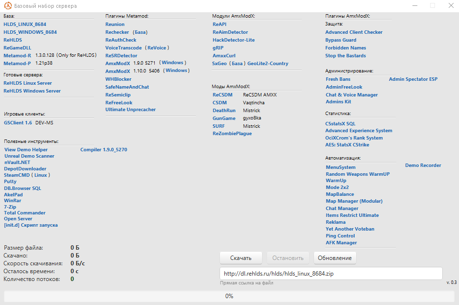Screen dimensions: 459x305
Task: Open the ReHLDS Linux Server link
Action: click(x=28, y=83)
